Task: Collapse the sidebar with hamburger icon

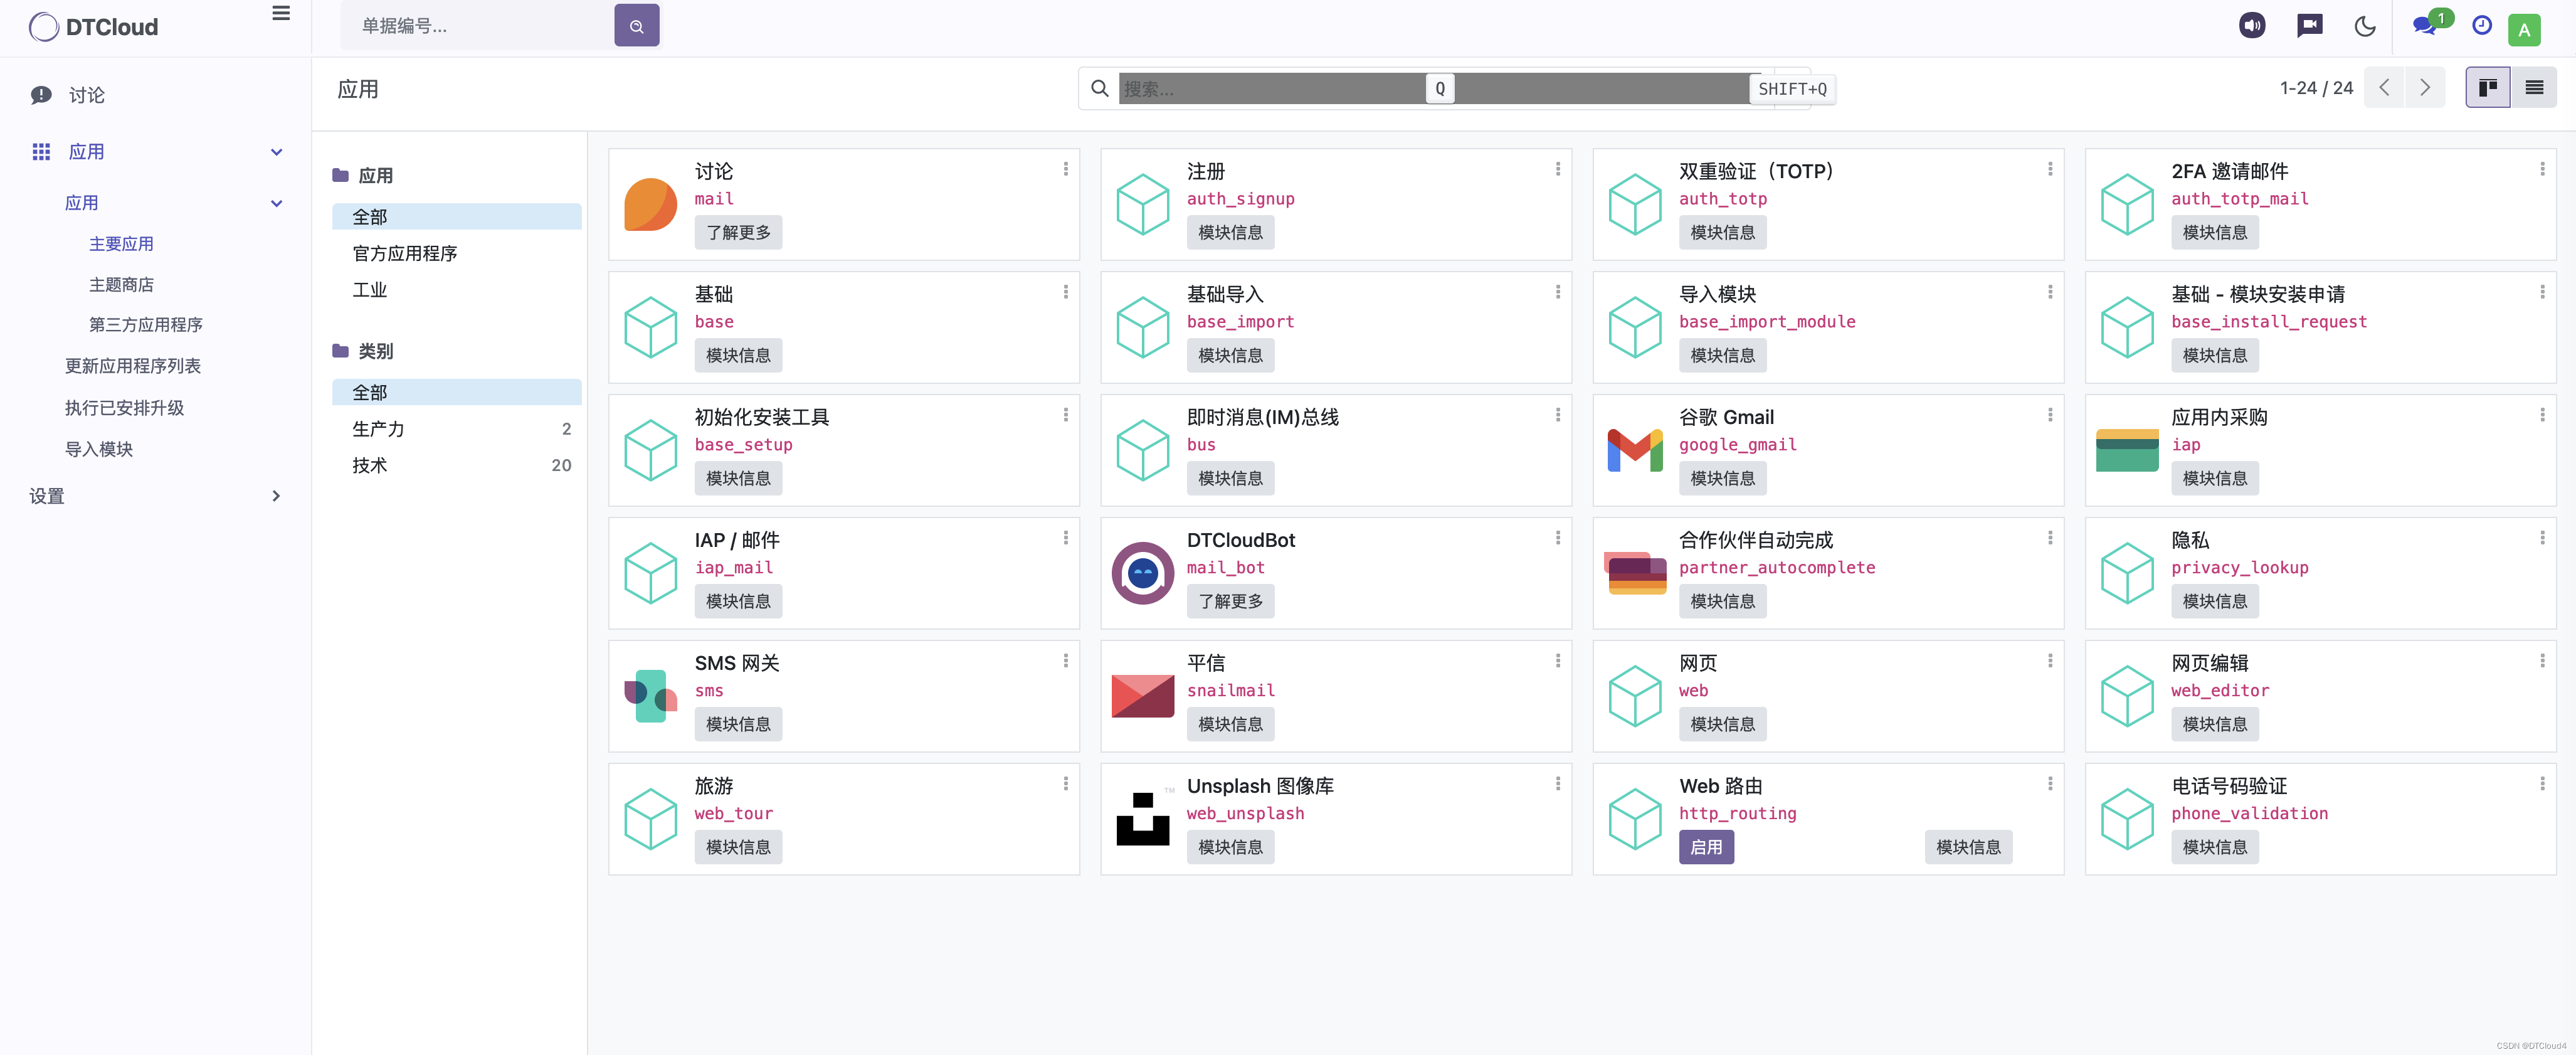Action: [280, 13]
